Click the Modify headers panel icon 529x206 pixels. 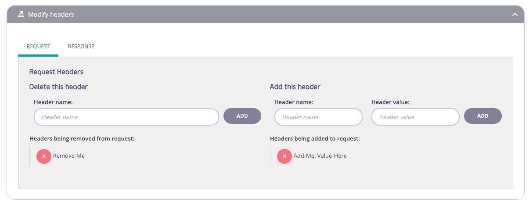point(21,14)
